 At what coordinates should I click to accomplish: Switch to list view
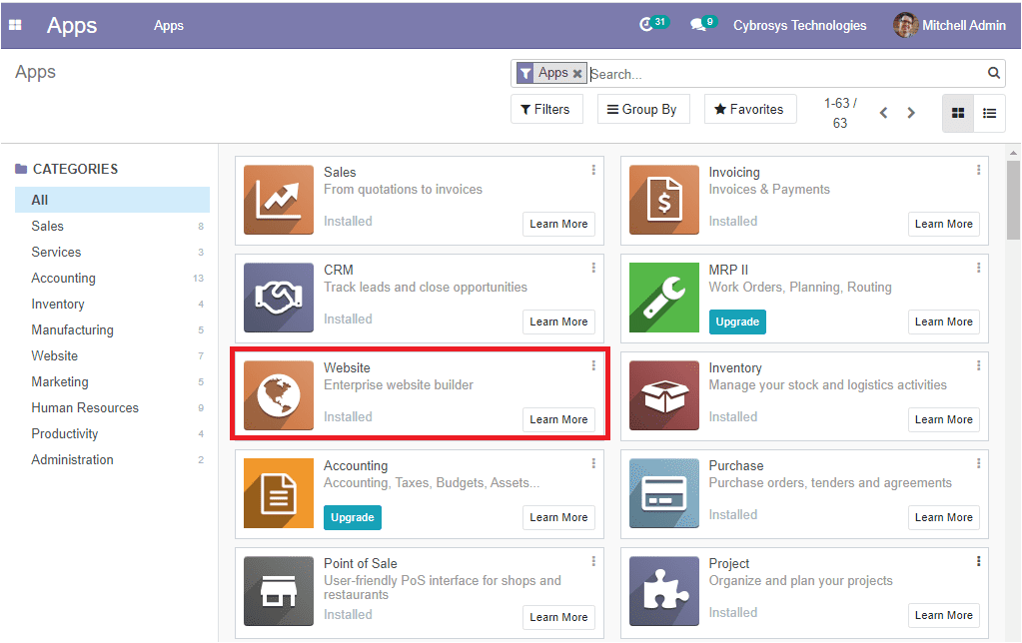pyautogui.click(x=989, y=114)
